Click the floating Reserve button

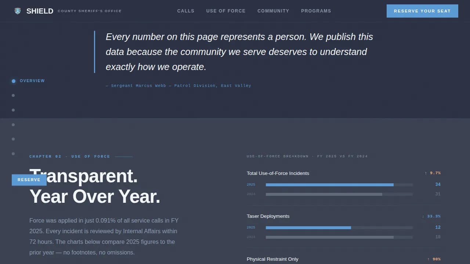[x=29, y=180]
